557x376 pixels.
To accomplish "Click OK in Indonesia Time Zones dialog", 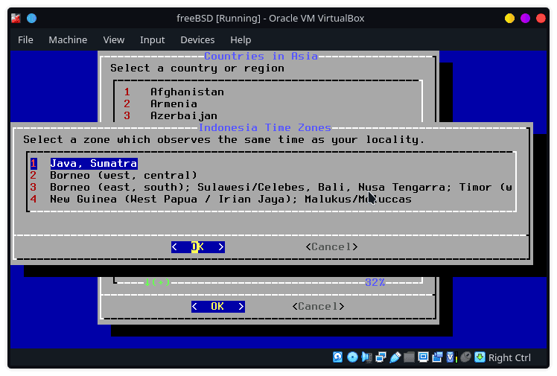I will click(x=198, y=246).
